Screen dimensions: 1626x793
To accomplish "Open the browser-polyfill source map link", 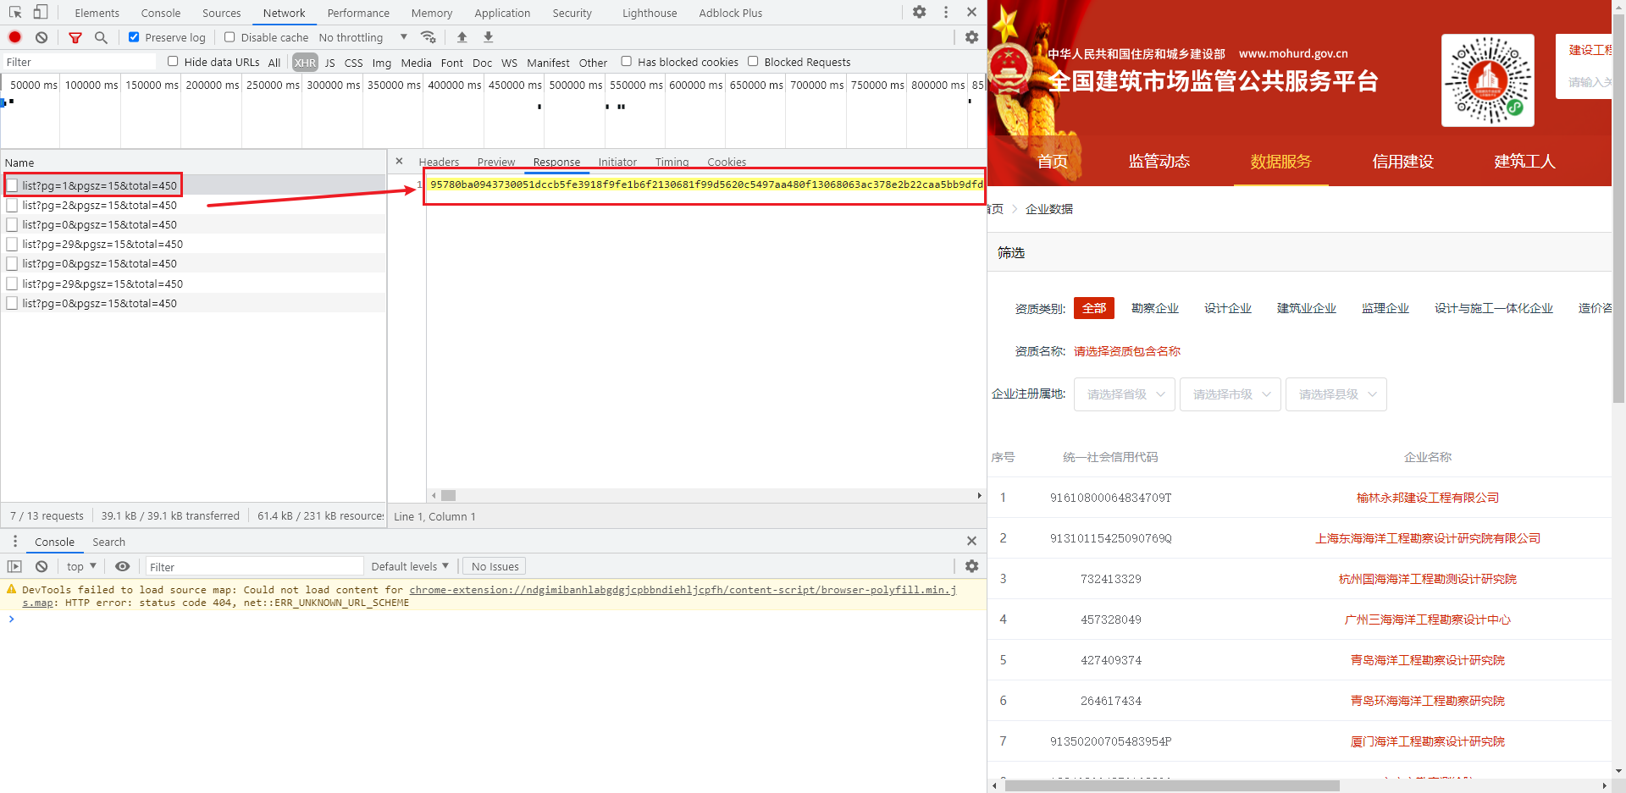I will click(x=683, y=590).
